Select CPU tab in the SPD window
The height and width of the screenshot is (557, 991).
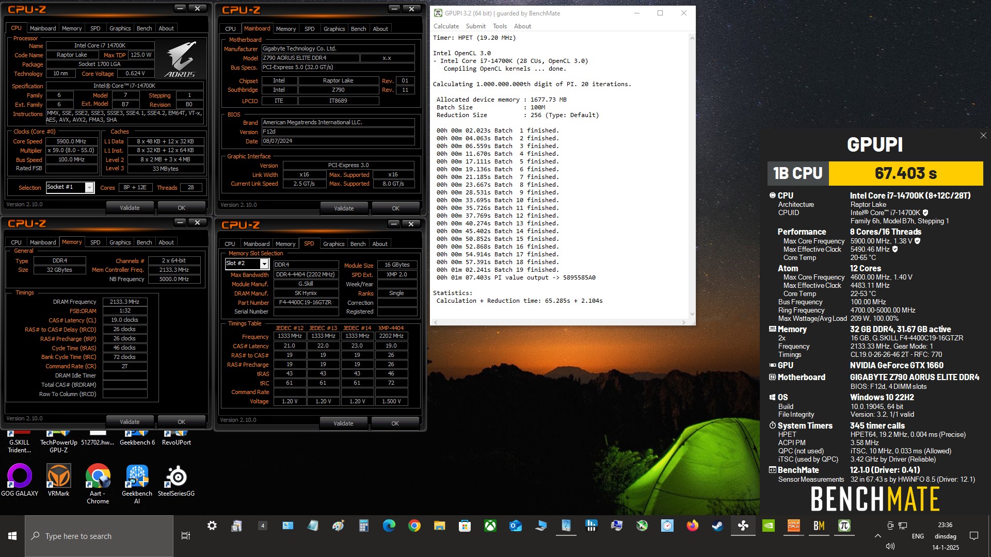click(230, 244)
